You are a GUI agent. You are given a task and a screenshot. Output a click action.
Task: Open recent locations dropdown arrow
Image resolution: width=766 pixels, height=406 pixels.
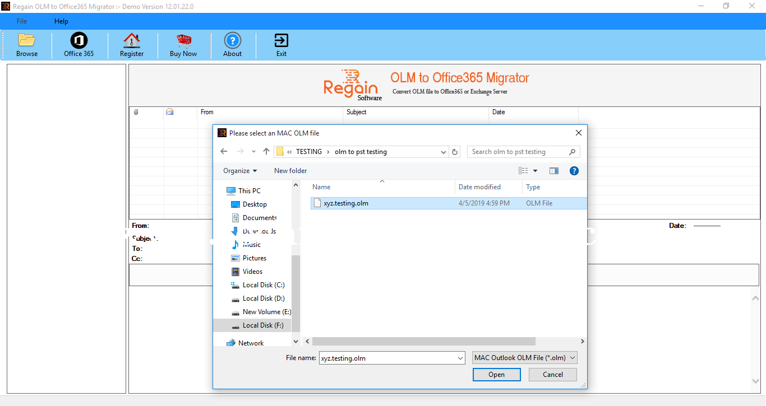(253, 152)
